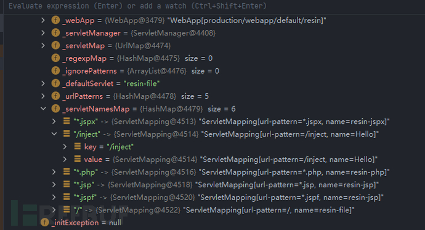Screen dimensions: 425x230
Task: Click text "ServletMapping[url-pattern=*.jspf, name=resin-jsp]"
Action: click(291, 197)
